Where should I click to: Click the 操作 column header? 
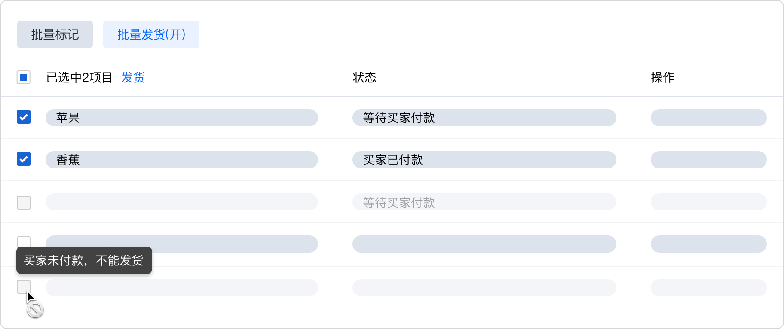(x=663, y=77)
